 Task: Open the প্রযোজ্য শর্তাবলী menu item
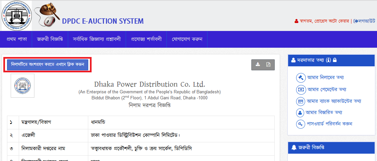pos(146,39)
